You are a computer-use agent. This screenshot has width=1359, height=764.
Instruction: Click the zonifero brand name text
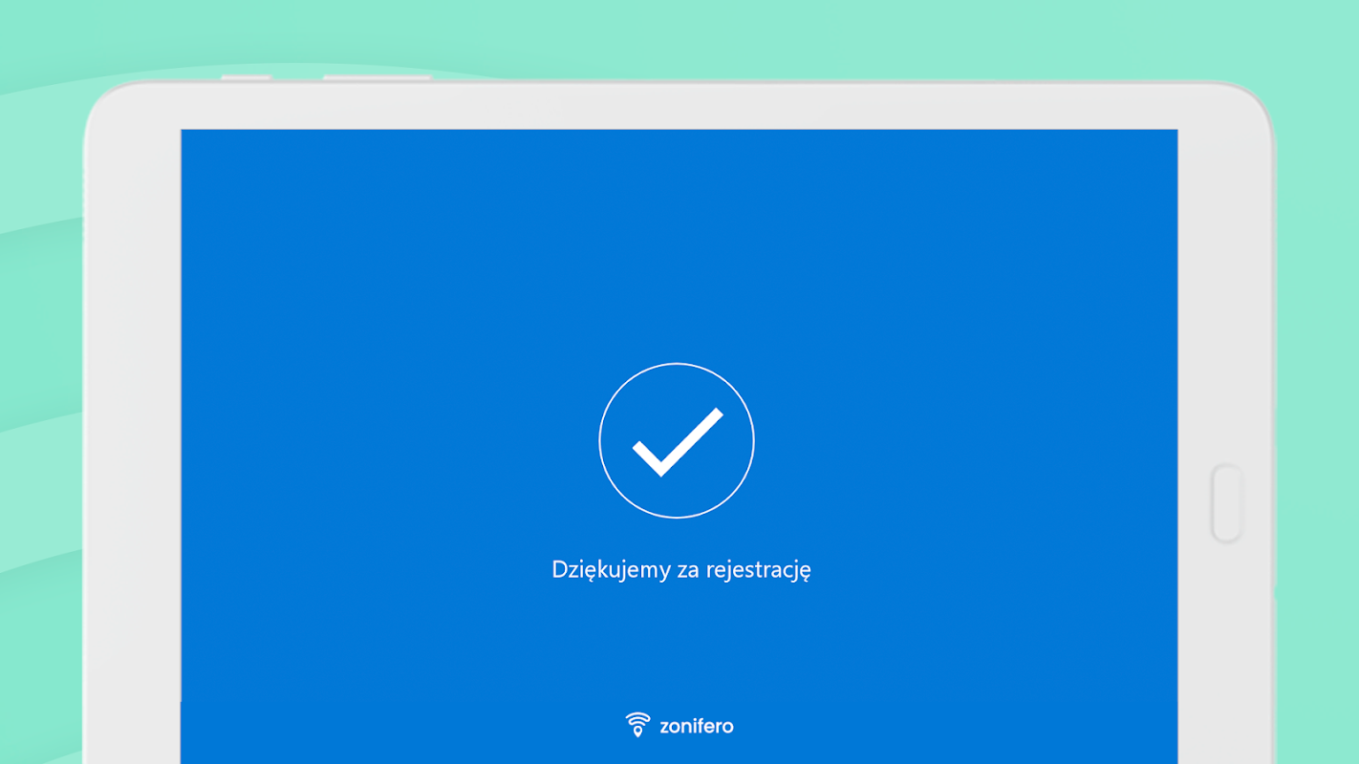click(x=697, y=726)
